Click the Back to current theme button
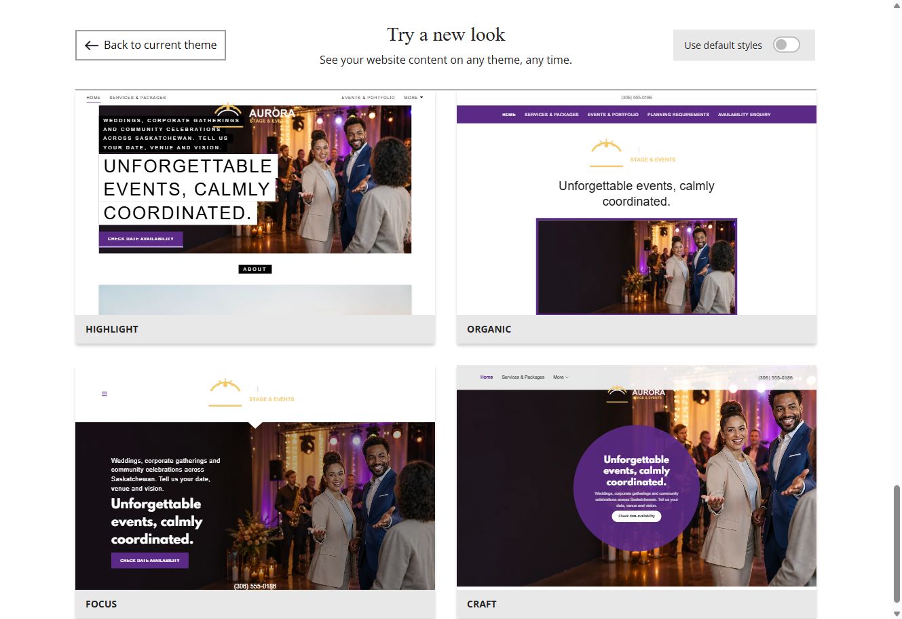Screen dimensions: 902x619 [151, 45]
